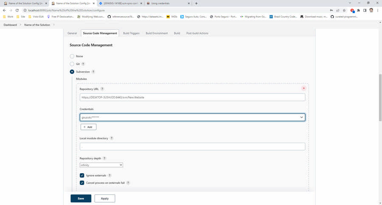Click help icon for Repository depth
The height and width of the screenshot is (205, 382).
coord(104,158)
